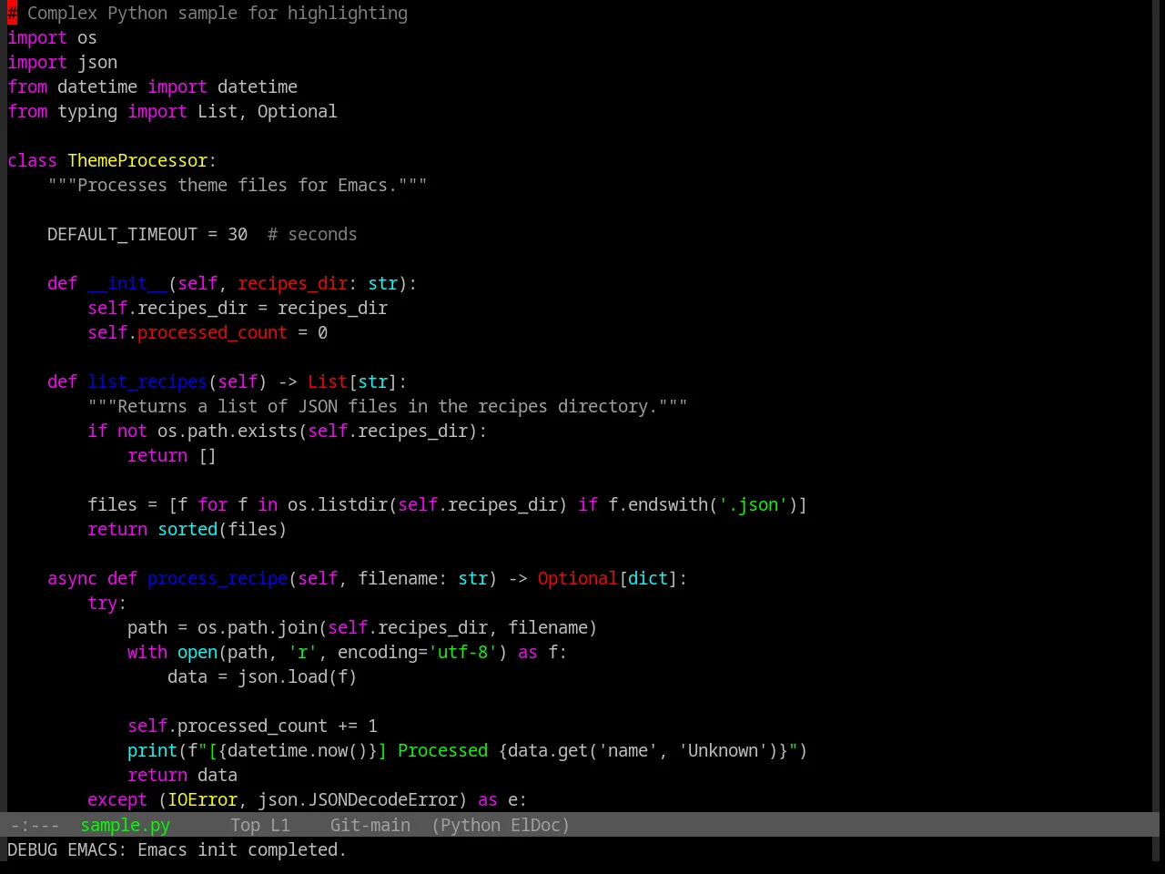
Task: Click JSONDecodeError in except clause
Action: pyautogui.click(x=382, y=799)
